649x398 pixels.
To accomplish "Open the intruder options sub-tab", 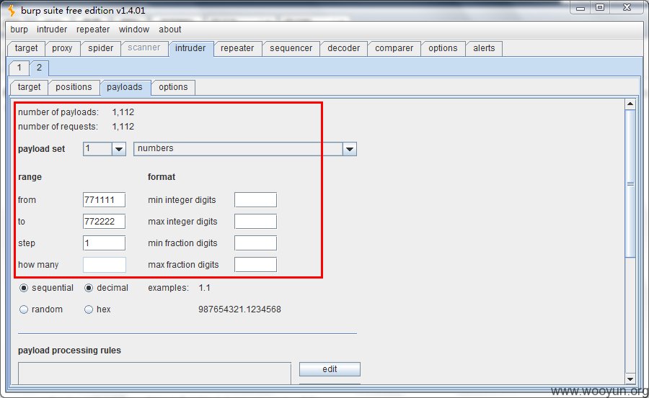I will (173, 87).
